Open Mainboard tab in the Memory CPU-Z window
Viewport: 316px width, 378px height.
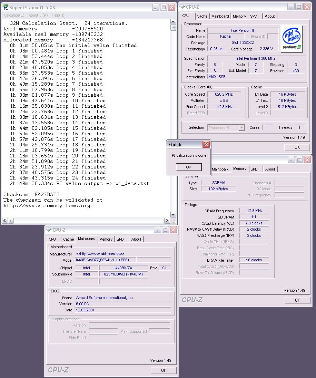click(220, 169)
